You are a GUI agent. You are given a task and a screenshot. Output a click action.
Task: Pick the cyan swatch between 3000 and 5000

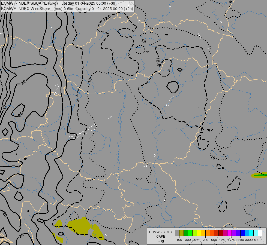251,233
